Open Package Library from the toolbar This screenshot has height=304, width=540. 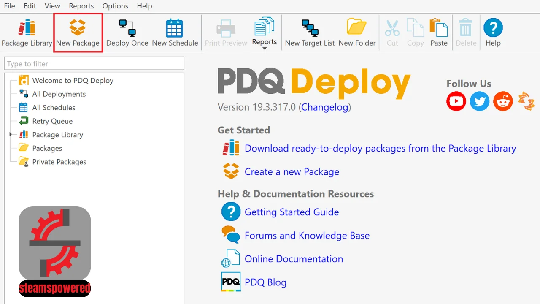pos(27,33)
